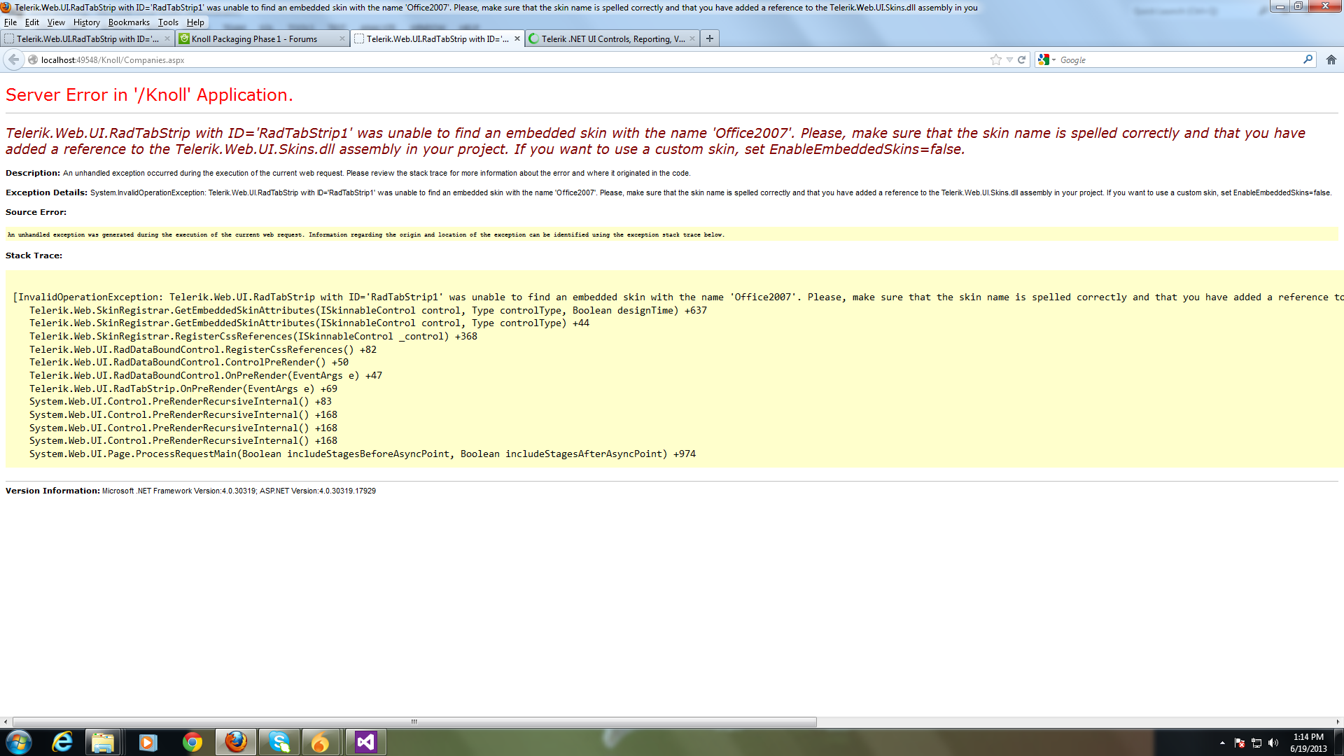This screenshot has width=1344, height=756.
Task: Open the Bookmarks menu
Action: [x=129, y=22]
